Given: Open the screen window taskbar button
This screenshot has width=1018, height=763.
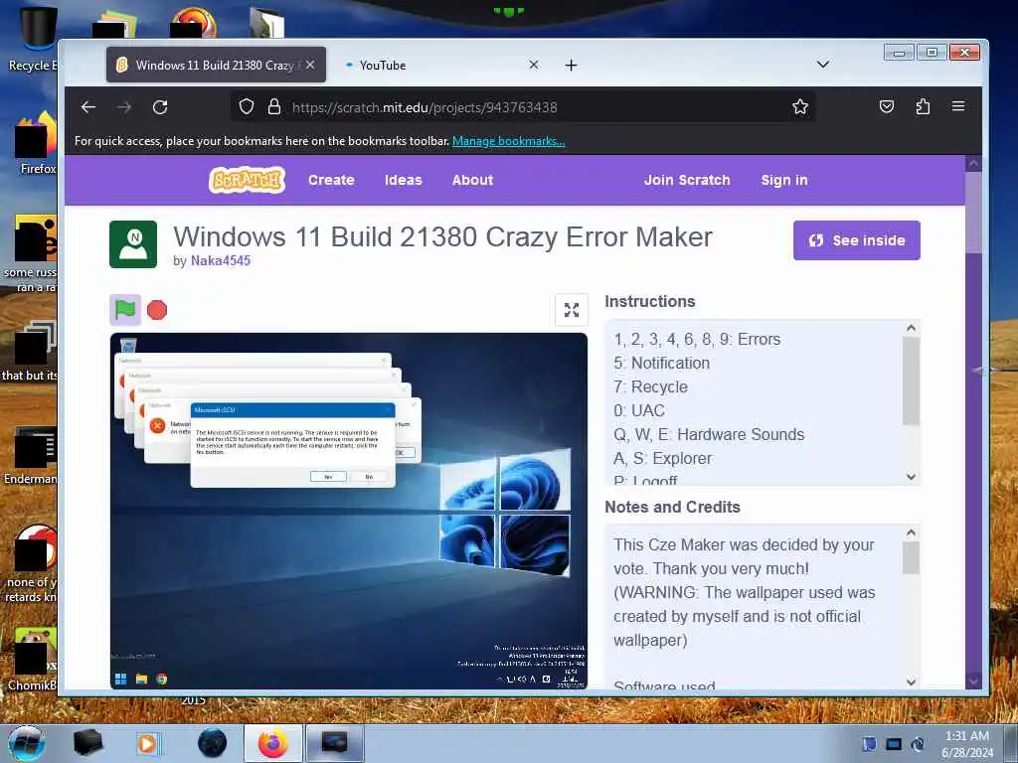Looking at the screenshot, I should coord(334,743).
